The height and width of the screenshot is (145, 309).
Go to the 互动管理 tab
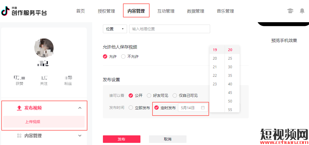[x=166, y=11]
